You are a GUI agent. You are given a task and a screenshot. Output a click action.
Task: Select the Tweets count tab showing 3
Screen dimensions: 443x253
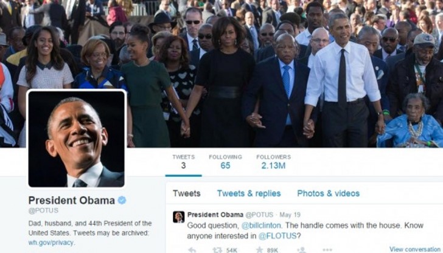[183, 162]
